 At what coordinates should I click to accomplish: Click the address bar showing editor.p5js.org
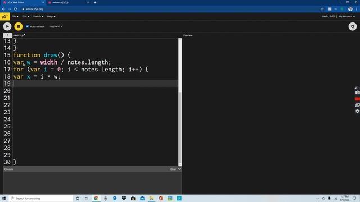(x=170, y=9)
